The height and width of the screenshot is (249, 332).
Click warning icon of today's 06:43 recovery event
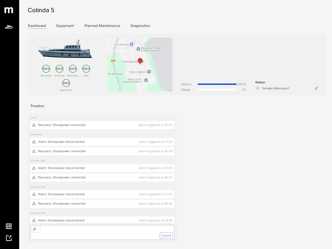pos(34,125)
